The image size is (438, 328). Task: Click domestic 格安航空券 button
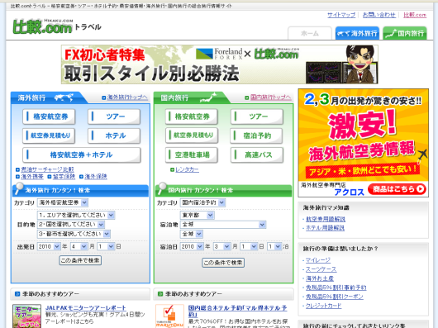(192, 116)
